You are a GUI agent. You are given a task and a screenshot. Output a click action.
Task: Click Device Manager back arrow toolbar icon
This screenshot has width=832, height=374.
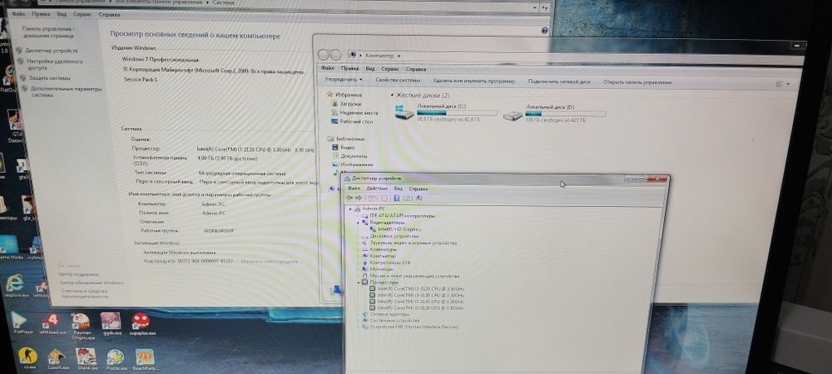[349, 198]
